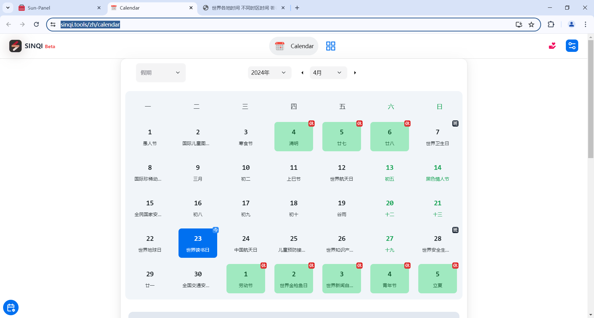594x318 pixels.
Task: Go forward in browser history
Action: click(x=22, y=24)
